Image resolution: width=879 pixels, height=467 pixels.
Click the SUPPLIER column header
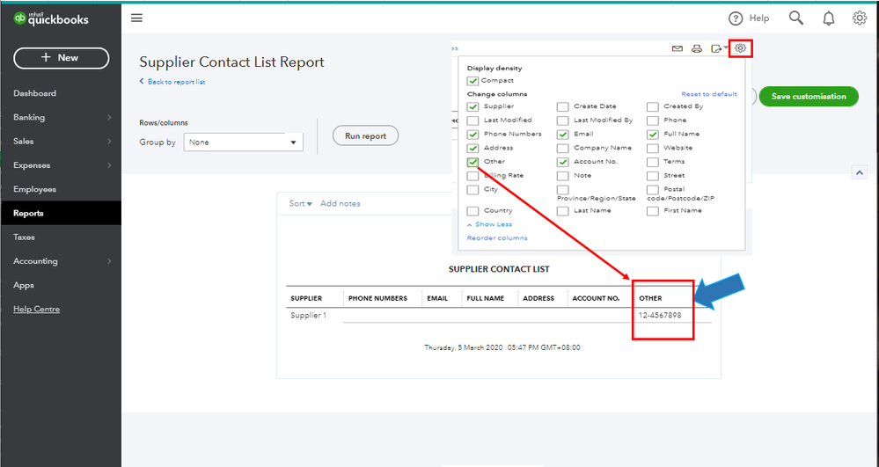[306, 298]
